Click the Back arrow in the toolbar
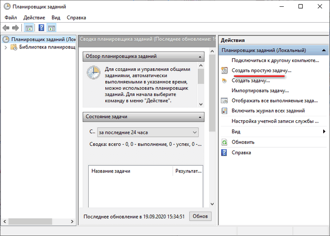 click(6, 28)
